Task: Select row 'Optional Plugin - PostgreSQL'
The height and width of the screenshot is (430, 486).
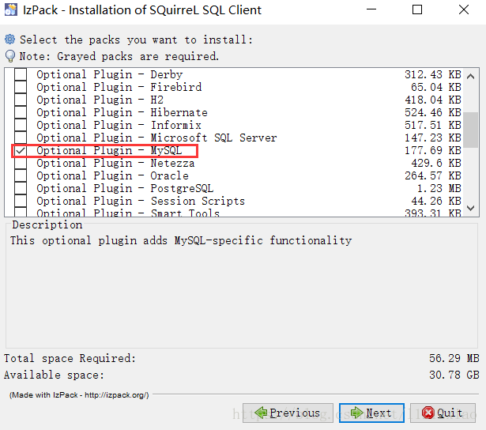Action: coord(234,189)
